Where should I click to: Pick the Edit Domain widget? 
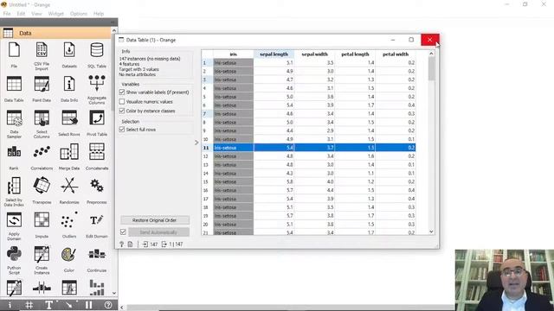tap(97, 220)
